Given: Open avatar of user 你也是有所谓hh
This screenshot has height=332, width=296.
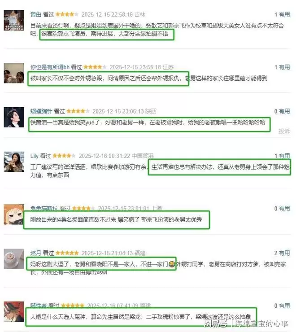Looking at the screenshot, I should (x=14, y=73).
